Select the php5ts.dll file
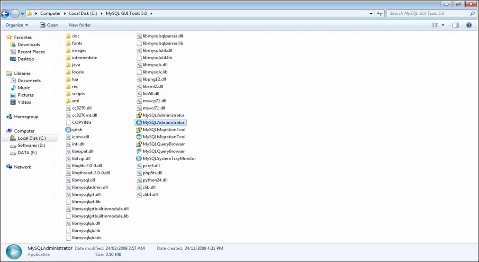479x262 pixels. pos(149,173)
